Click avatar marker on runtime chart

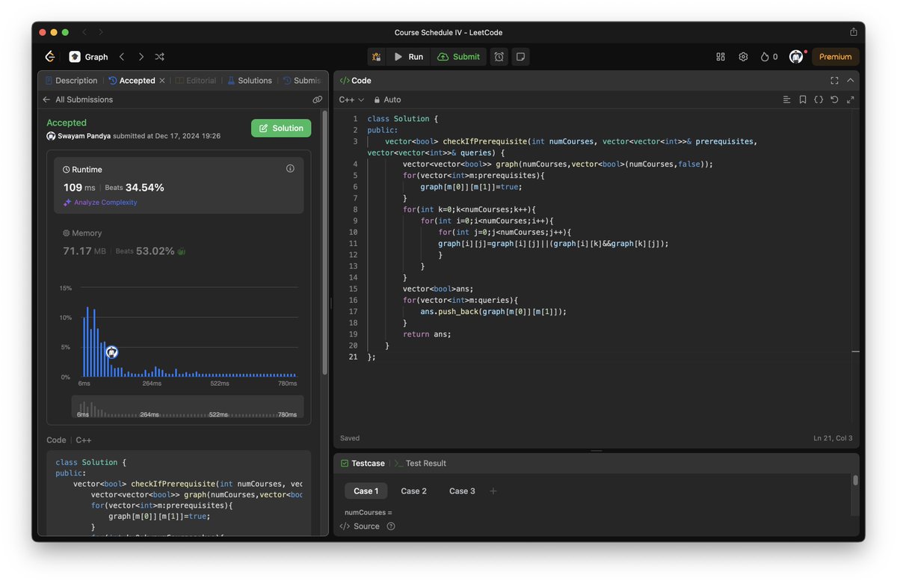click(111, 352)
